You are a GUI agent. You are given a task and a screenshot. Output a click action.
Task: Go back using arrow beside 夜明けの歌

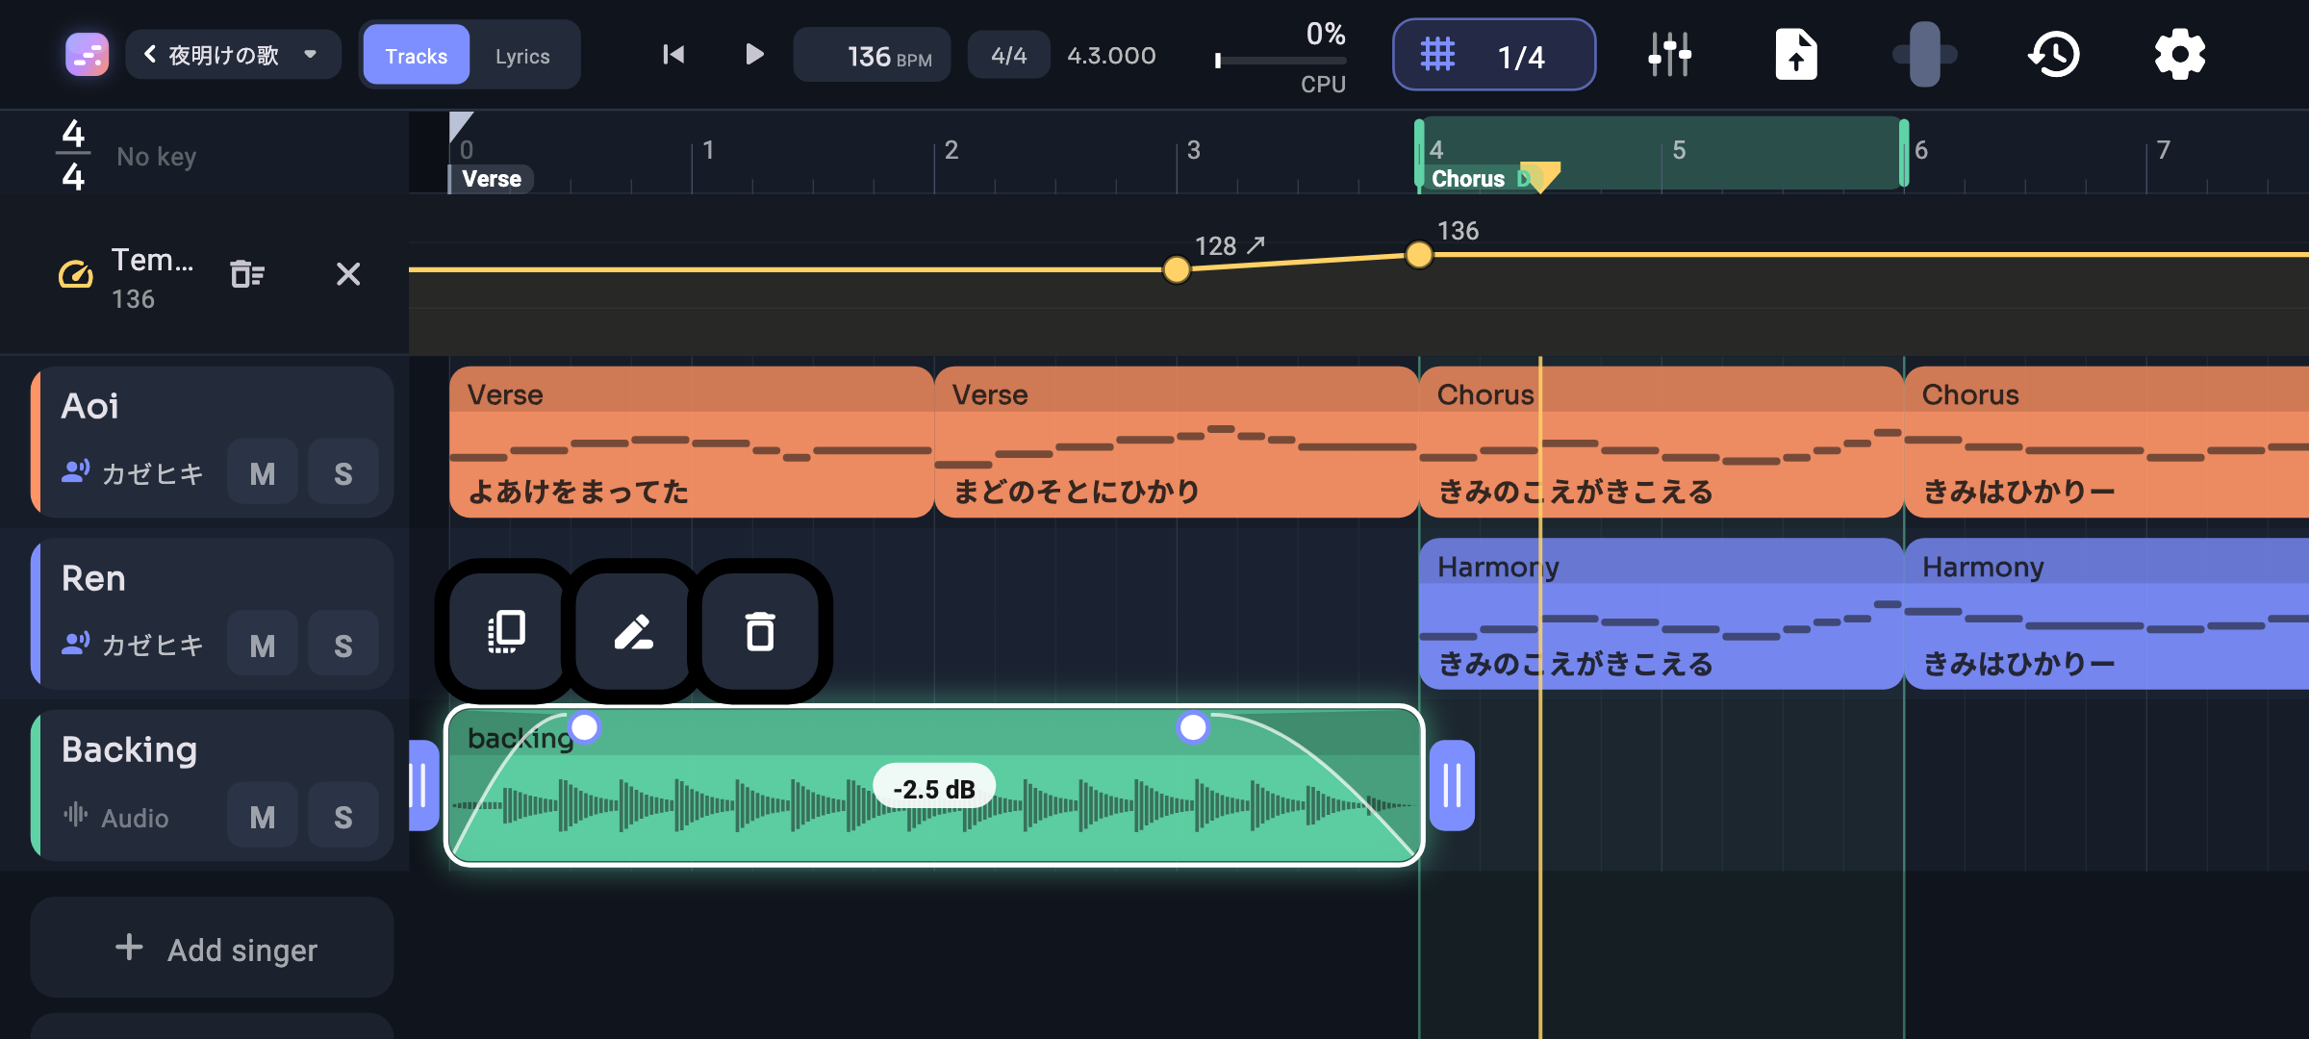tap(150, 55)
